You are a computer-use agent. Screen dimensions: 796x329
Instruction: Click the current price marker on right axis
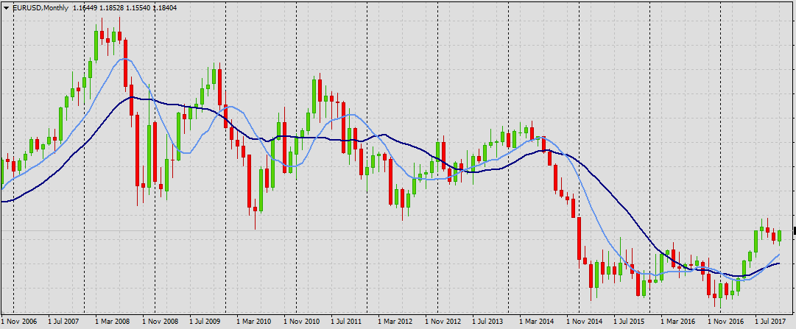[x=794, y=231]
